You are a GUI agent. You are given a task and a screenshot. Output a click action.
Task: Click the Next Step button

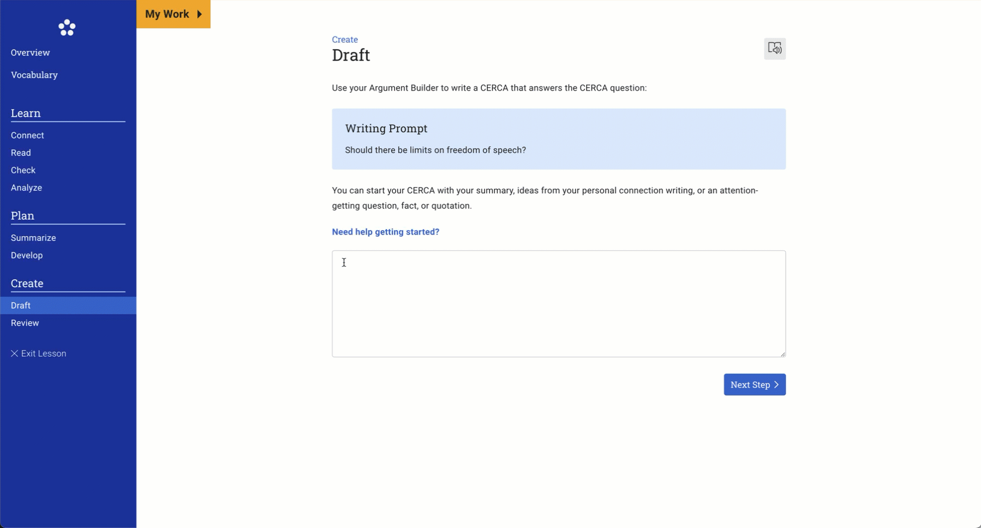[x=754, y=385]
